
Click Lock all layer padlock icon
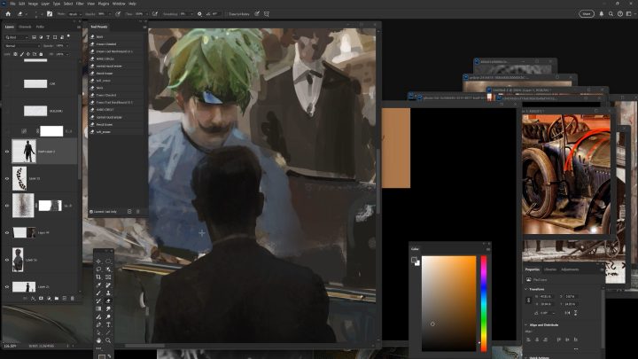[x=41, y=54]
